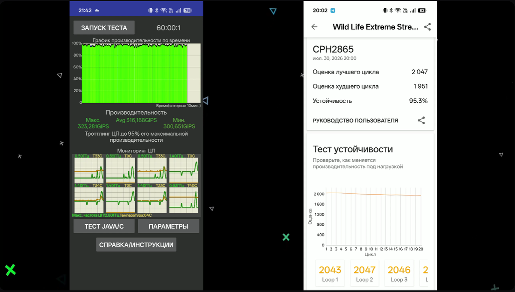Viewport: 515px width, 292px height.
Task: Tap the signal bars in the 21:42 status bar
Action: [178, 10]
